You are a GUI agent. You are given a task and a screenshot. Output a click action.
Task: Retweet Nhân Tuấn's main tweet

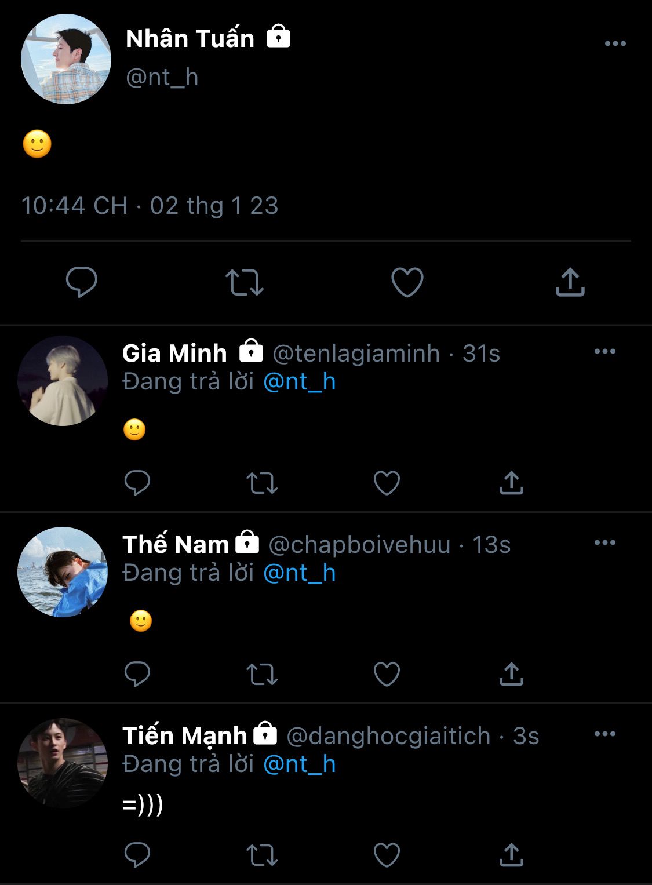[244, 282]
